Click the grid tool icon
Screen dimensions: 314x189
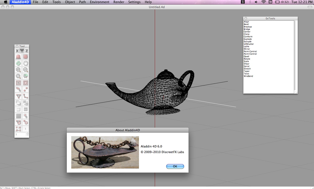pyautogui.click(x=18, y=116)
